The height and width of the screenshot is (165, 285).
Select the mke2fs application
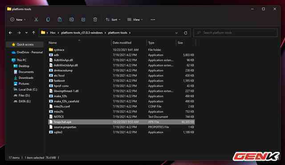pos(122,112)
